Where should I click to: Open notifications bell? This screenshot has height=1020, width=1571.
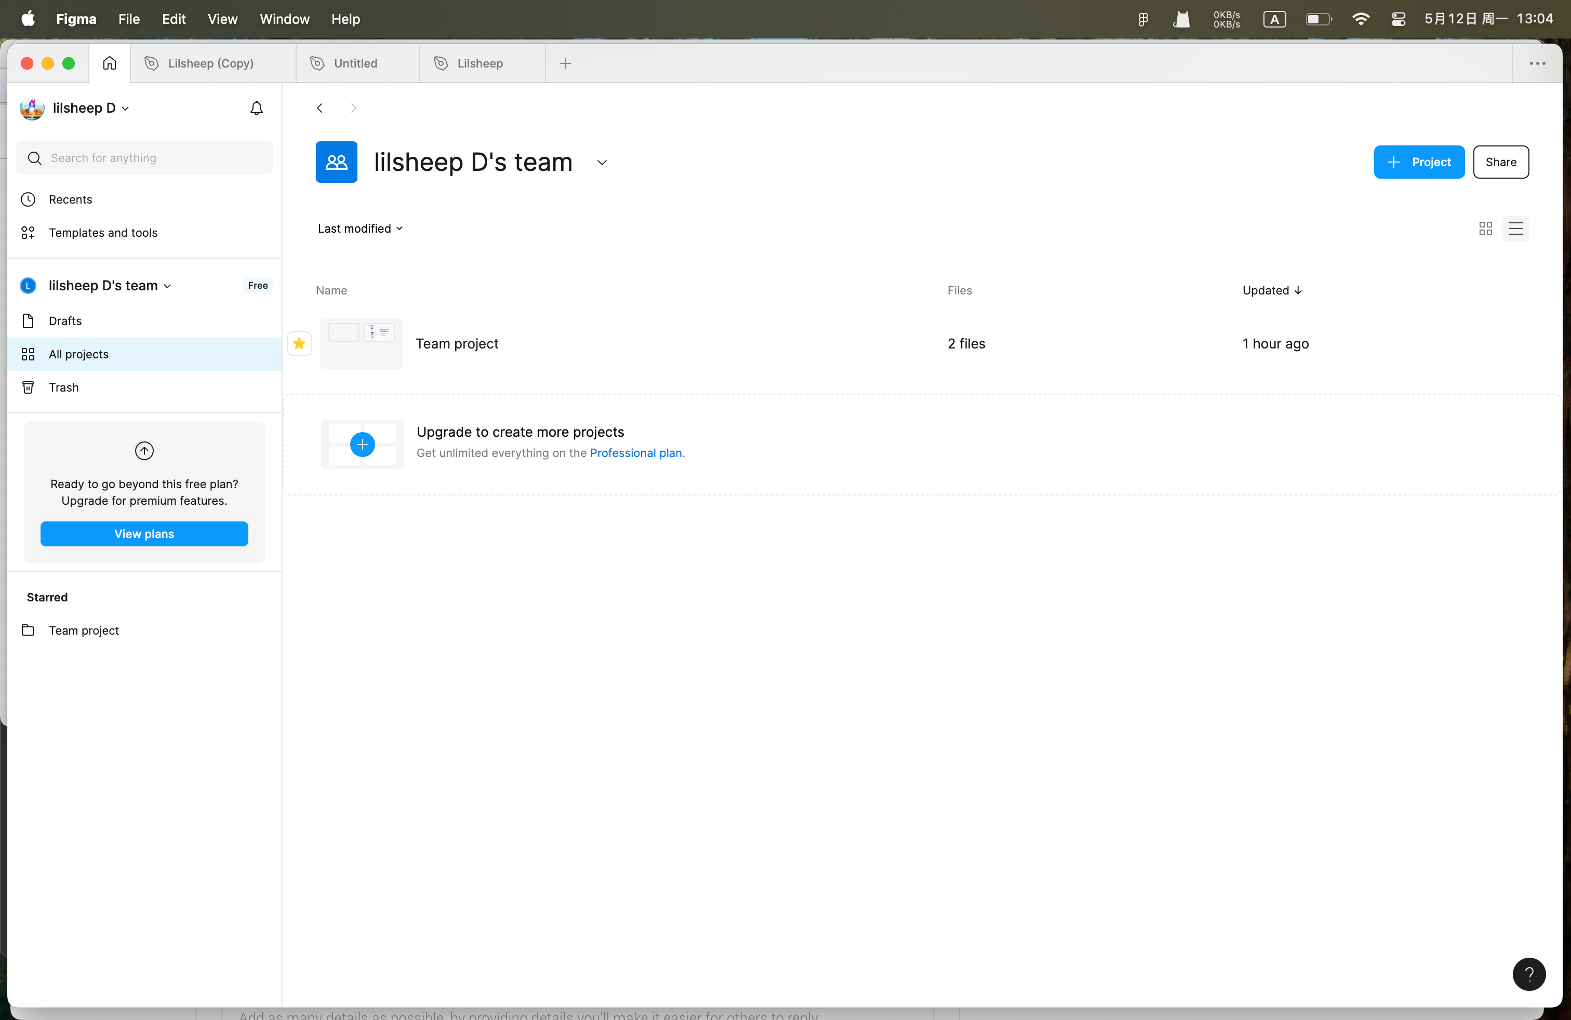pyautogui.click(x=257, y=108)
